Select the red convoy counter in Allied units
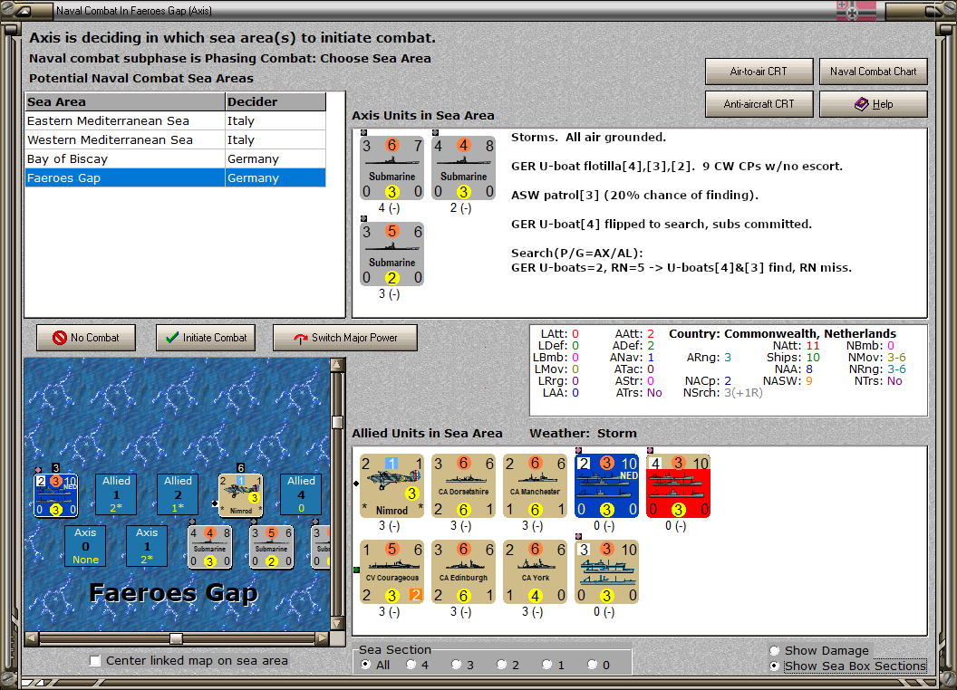This screenshot has width=957, height=690. coord(679,485)
